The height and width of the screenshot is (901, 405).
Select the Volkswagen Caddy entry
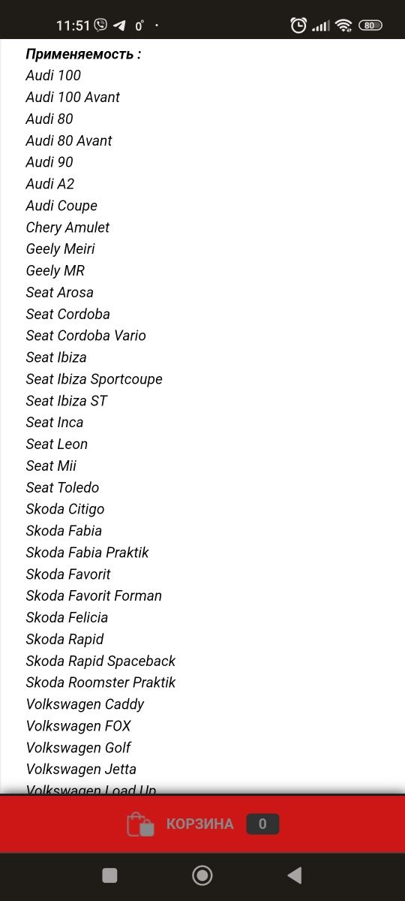[85, 704]
